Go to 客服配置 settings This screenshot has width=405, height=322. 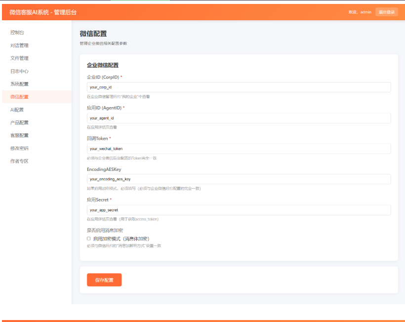(19, 135)
